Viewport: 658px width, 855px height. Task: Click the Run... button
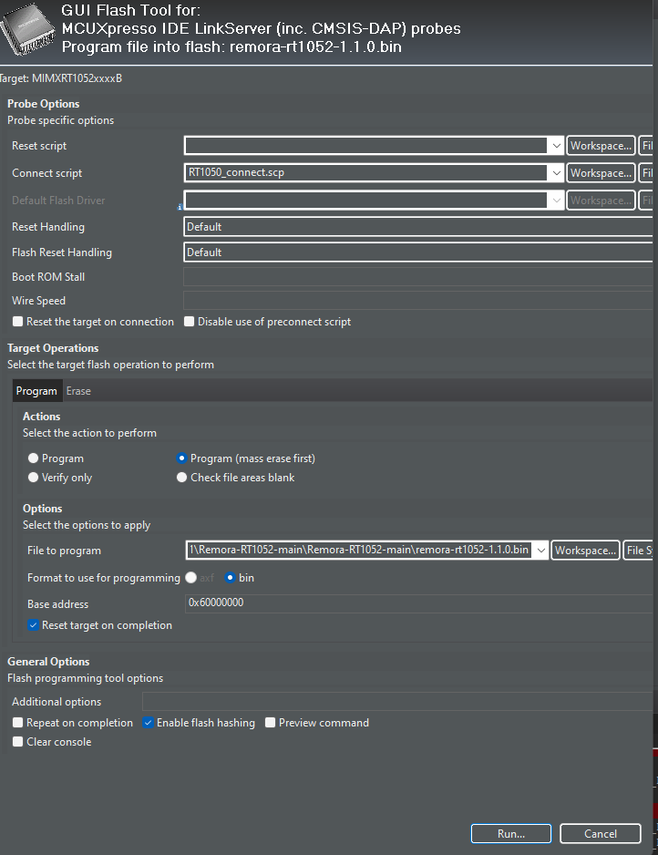510,834
